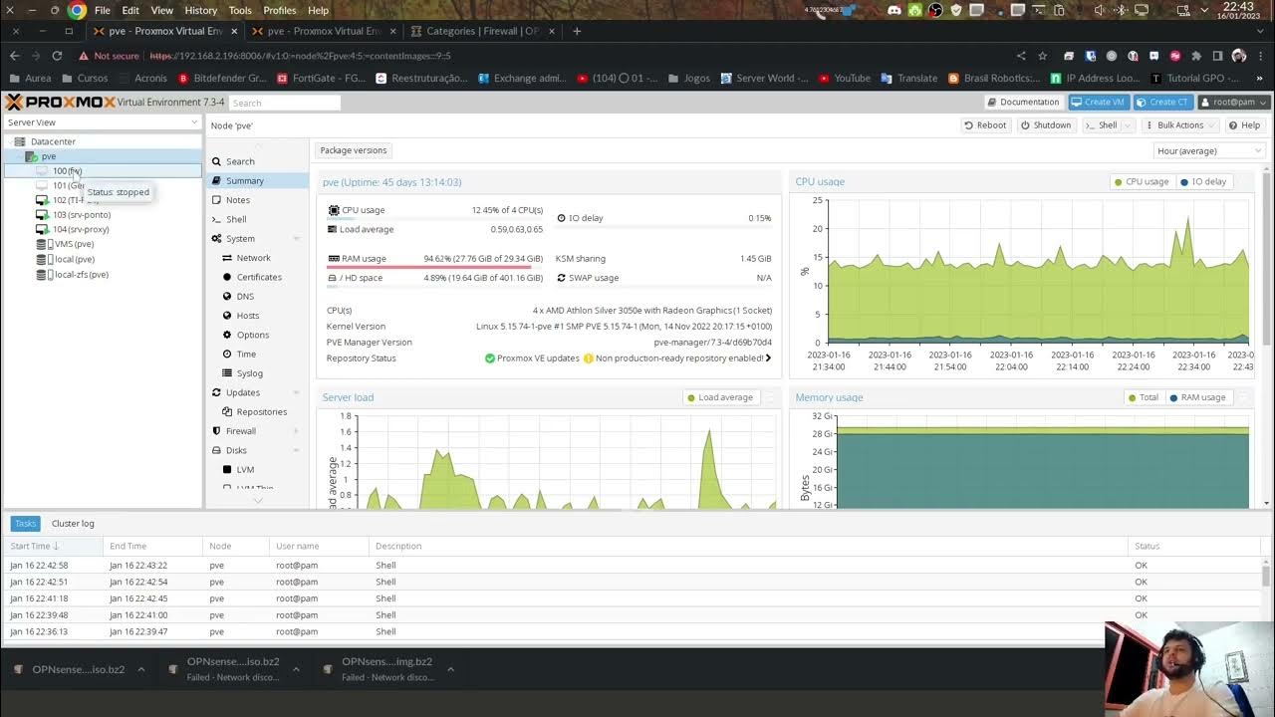This screenshot has height=717, width=1275.
Task: Reload the page with the browser refresh icon
Action: 57,56
